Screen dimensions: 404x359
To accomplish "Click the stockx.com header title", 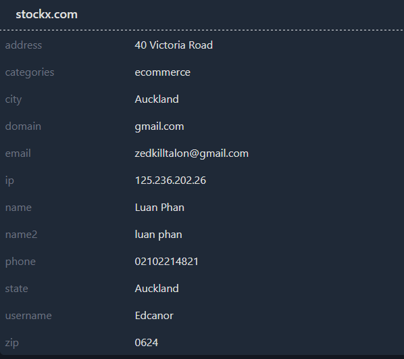I will [x=47, y=14].
